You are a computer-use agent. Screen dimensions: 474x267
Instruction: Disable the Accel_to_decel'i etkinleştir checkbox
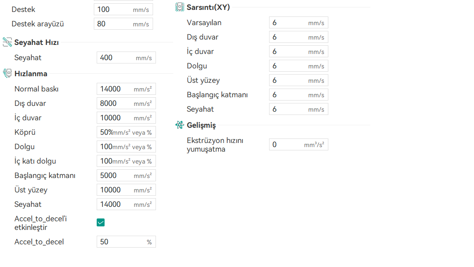click(101, 222)
